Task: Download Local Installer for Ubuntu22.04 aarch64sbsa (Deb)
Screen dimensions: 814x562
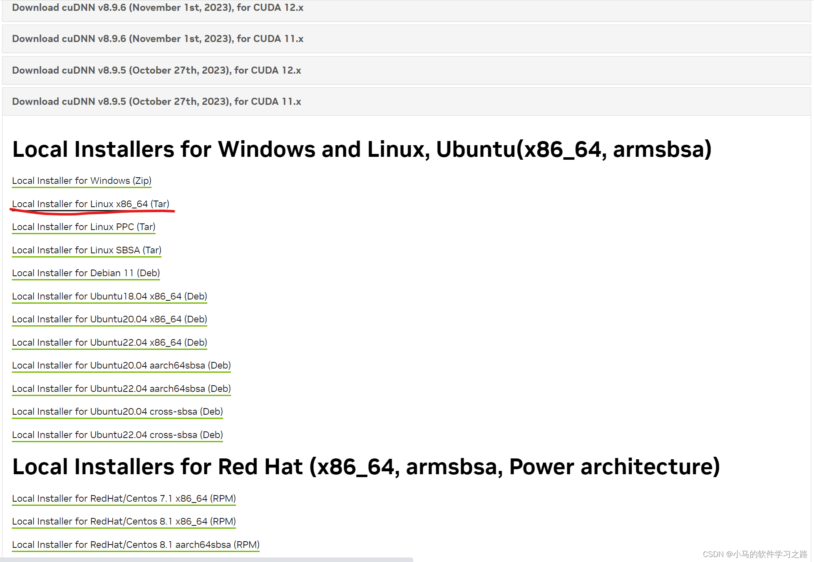Action: 121,389
